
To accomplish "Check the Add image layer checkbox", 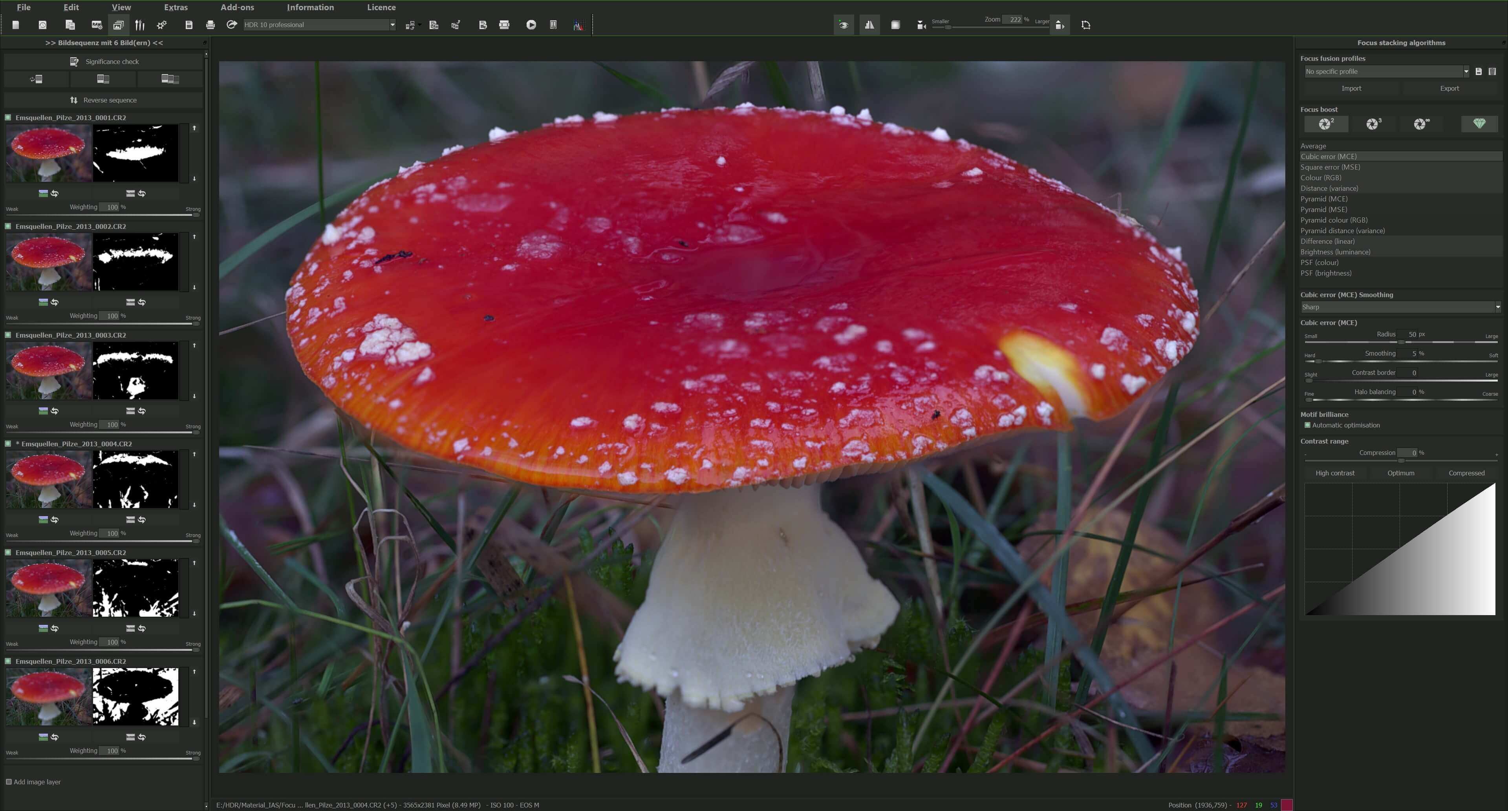I will pyautogui.click(x=9, y=782).
